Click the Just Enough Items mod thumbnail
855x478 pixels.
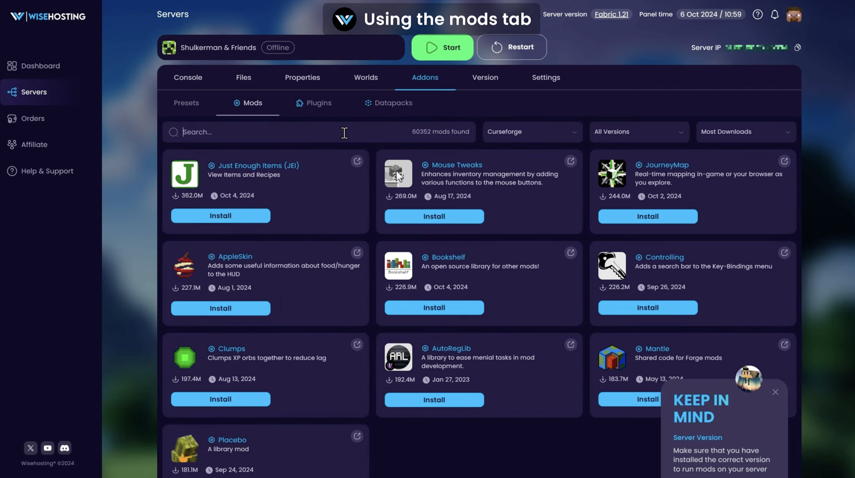[x=185, y=174]
